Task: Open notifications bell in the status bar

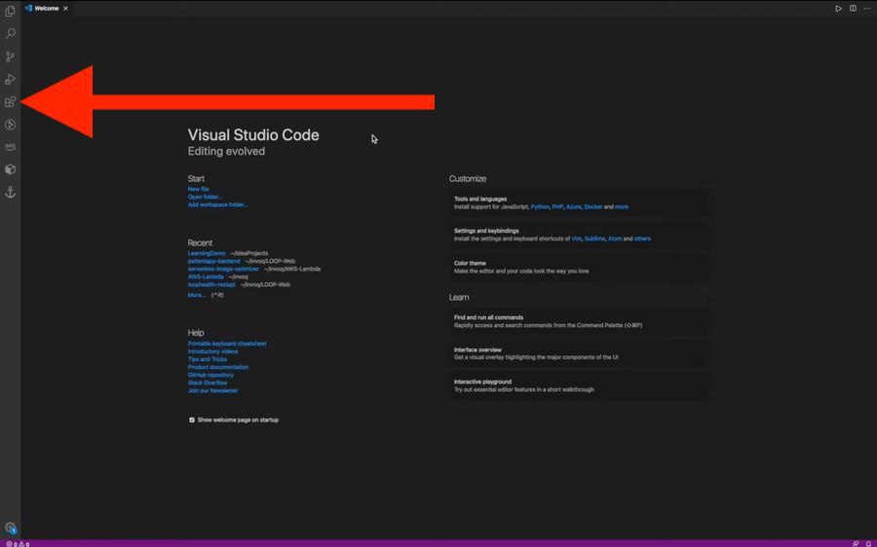Action: (x=868, y=544)
